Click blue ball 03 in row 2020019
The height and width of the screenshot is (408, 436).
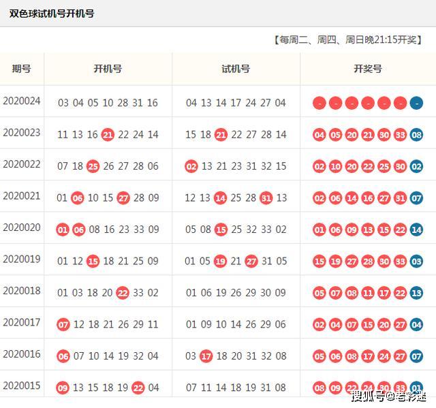click(416, 262)
